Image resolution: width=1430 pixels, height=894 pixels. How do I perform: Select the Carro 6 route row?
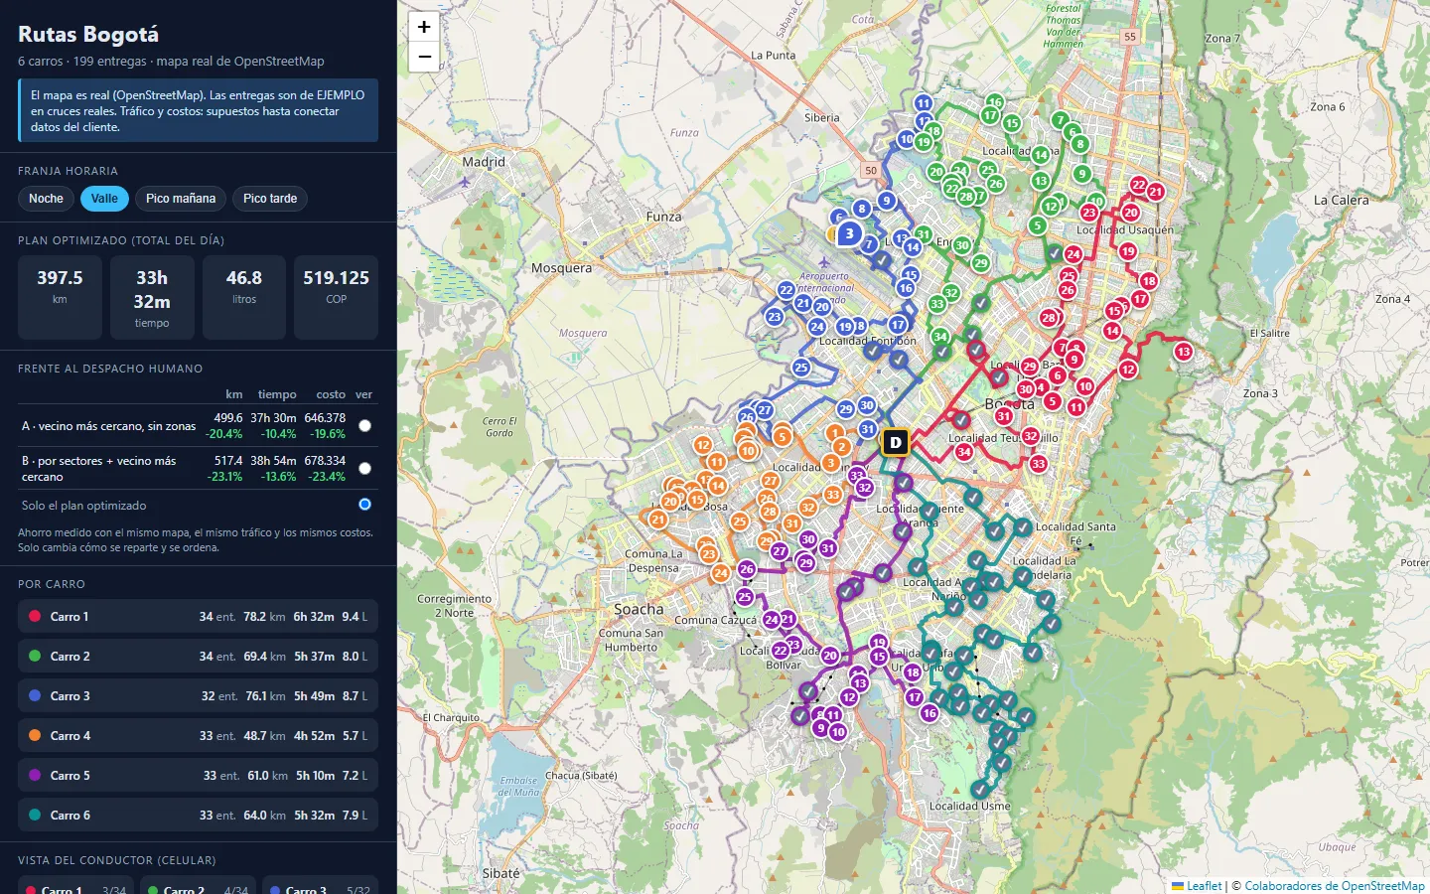coord(198,815)
